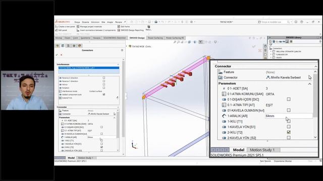This screenshot has width=323, height=181.
Task: Cancel Connectors with red X icon
Action: coord(61,55)
